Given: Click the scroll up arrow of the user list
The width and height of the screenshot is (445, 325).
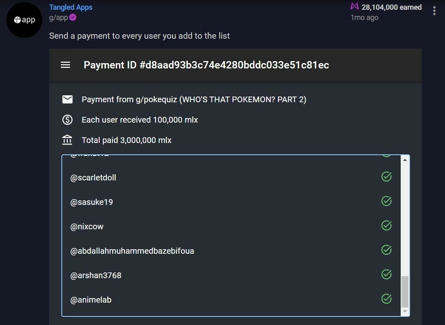Looking at the screenshot, I should pos(405,160).
